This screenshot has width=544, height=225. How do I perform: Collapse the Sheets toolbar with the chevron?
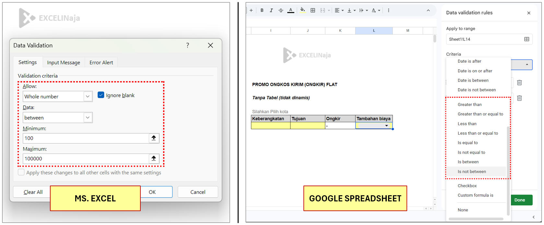tap(428, 10)
